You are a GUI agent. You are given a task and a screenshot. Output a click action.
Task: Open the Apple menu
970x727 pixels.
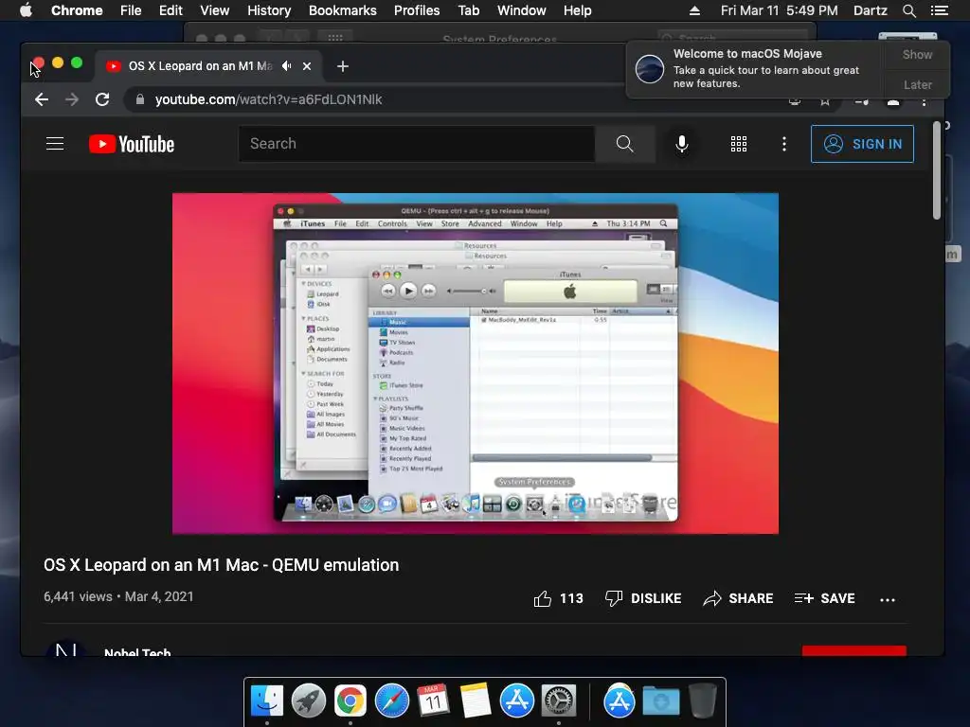pyautogui.click(x=26, y=9)
